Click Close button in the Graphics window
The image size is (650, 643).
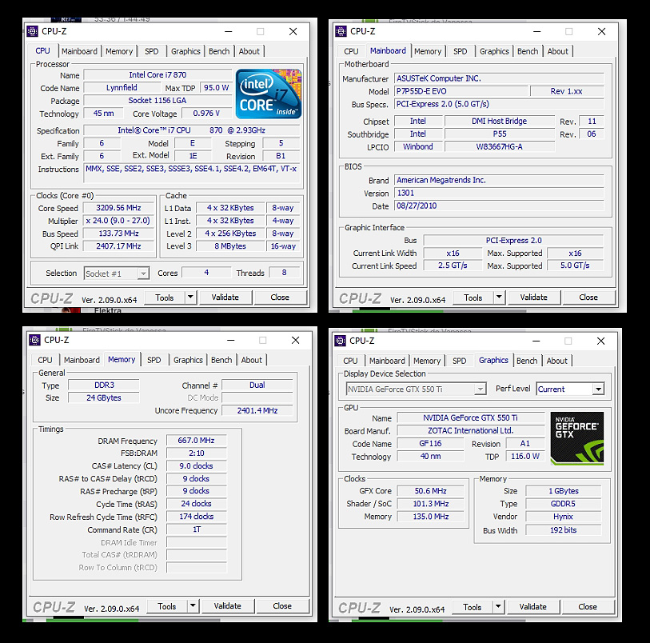point(588,607)
